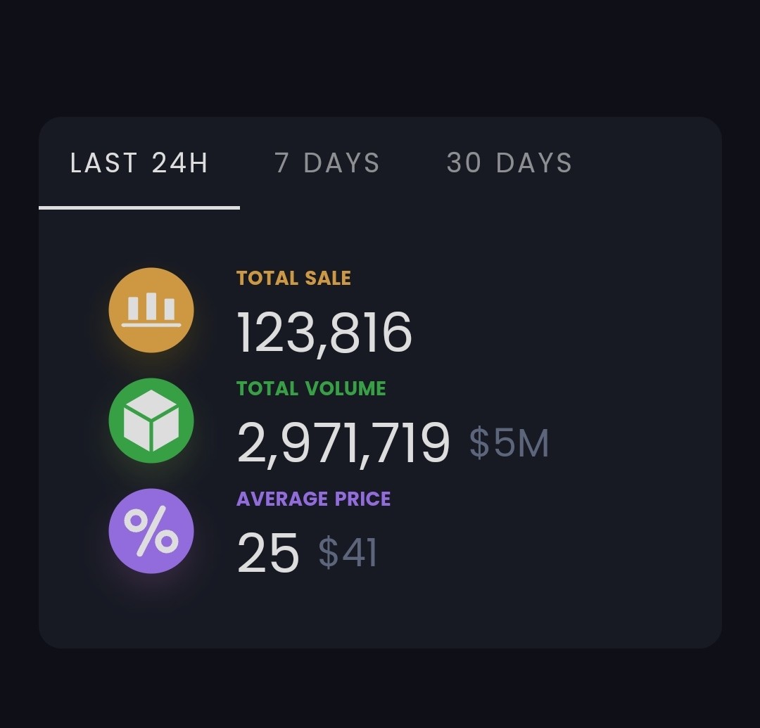Click the white cube shape in green circle
The height and width of the screenshot is (728, 760).
tap(151, 421)
